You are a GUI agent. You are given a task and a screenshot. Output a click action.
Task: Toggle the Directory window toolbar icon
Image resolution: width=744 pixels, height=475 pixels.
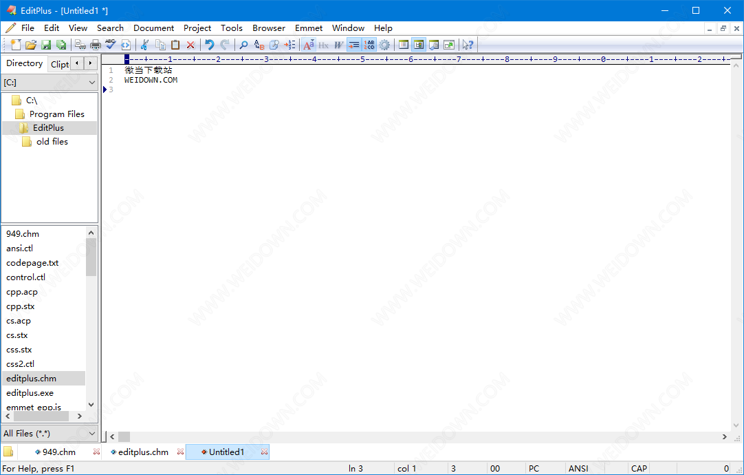tap(419, 45)
